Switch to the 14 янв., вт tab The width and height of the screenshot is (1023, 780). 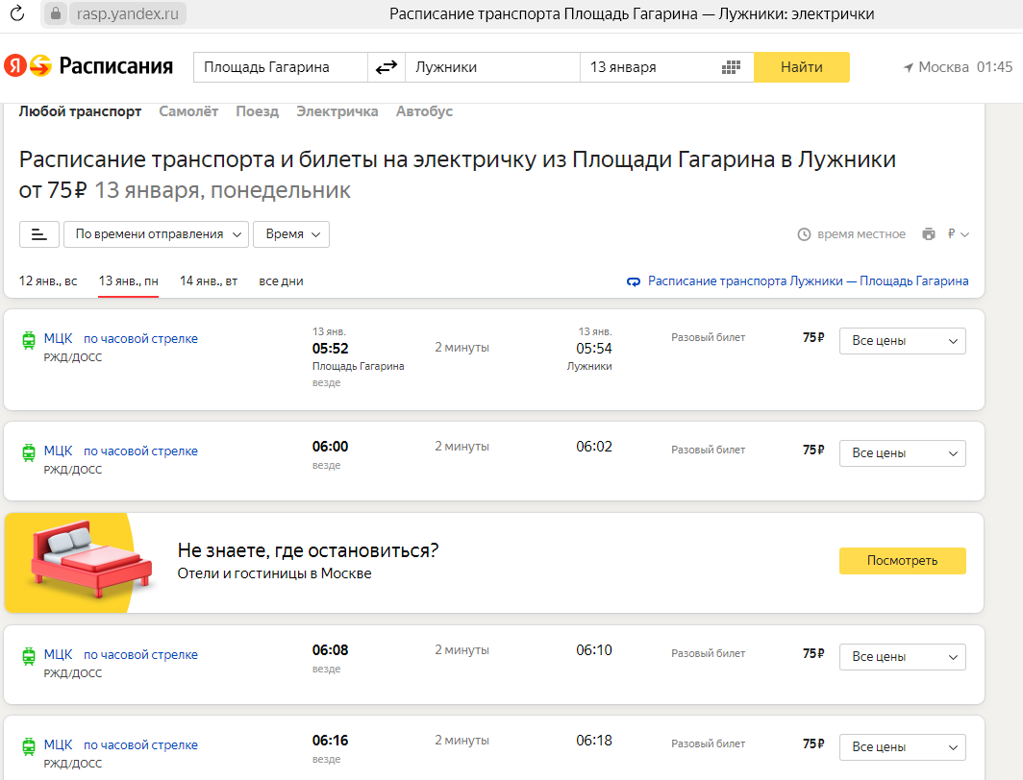click(209, 281)
